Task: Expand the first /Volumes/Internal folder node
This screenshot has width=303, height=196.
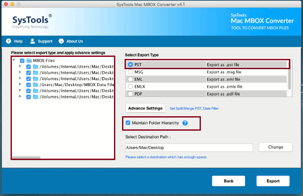Action: tap(20, 66)
